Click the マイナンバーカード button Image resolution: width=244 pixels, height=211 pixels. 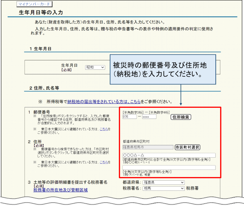point(35,4)
